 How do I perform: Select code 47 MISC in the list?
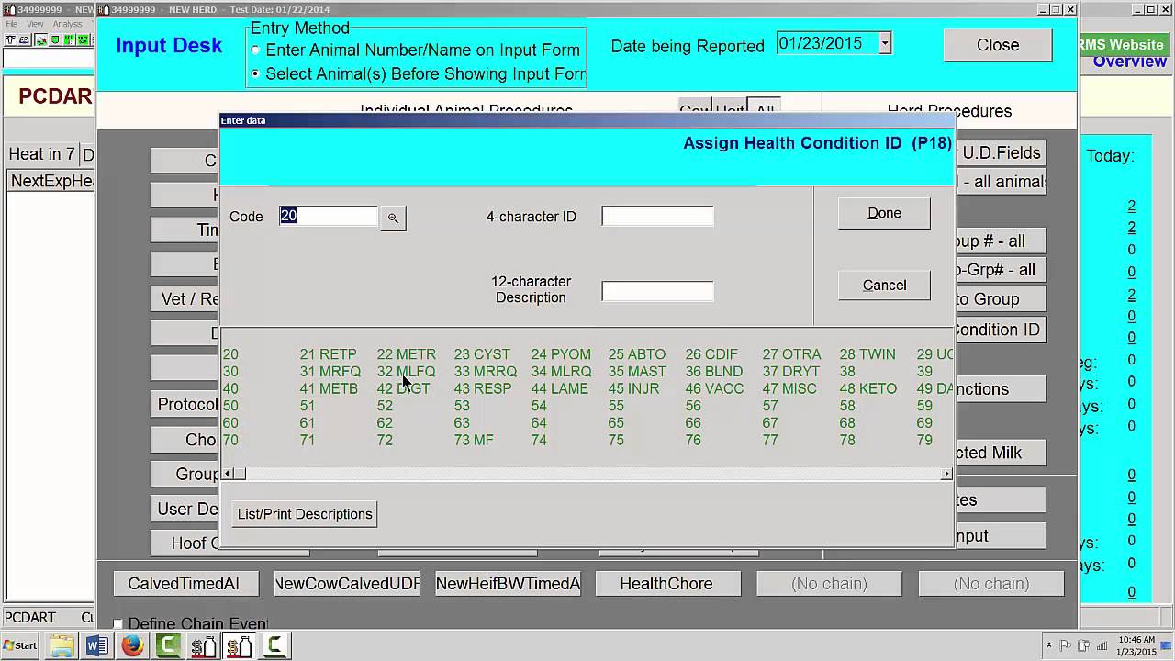(x=789, y=389)
